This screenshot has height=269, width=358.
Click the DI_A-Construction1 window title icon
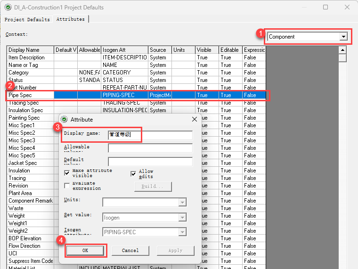[x=8, y=8]
